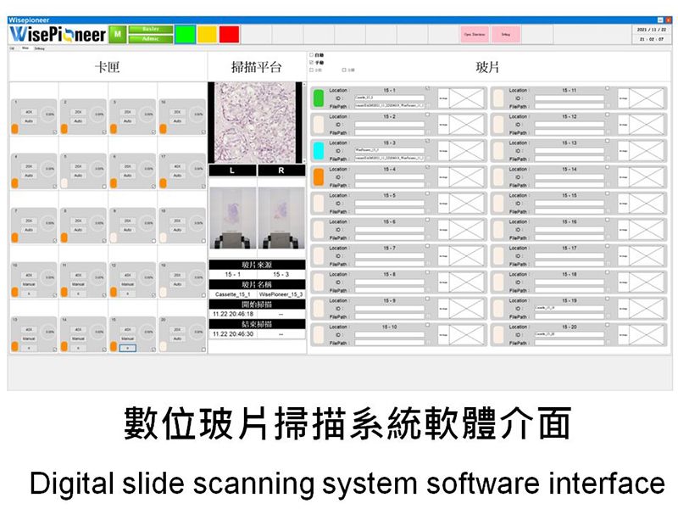The width and height of the screenshot is (678, 509).
Task: Click the orange progress indicator on cassette slot 1
Action: click(x=14, y=129)
